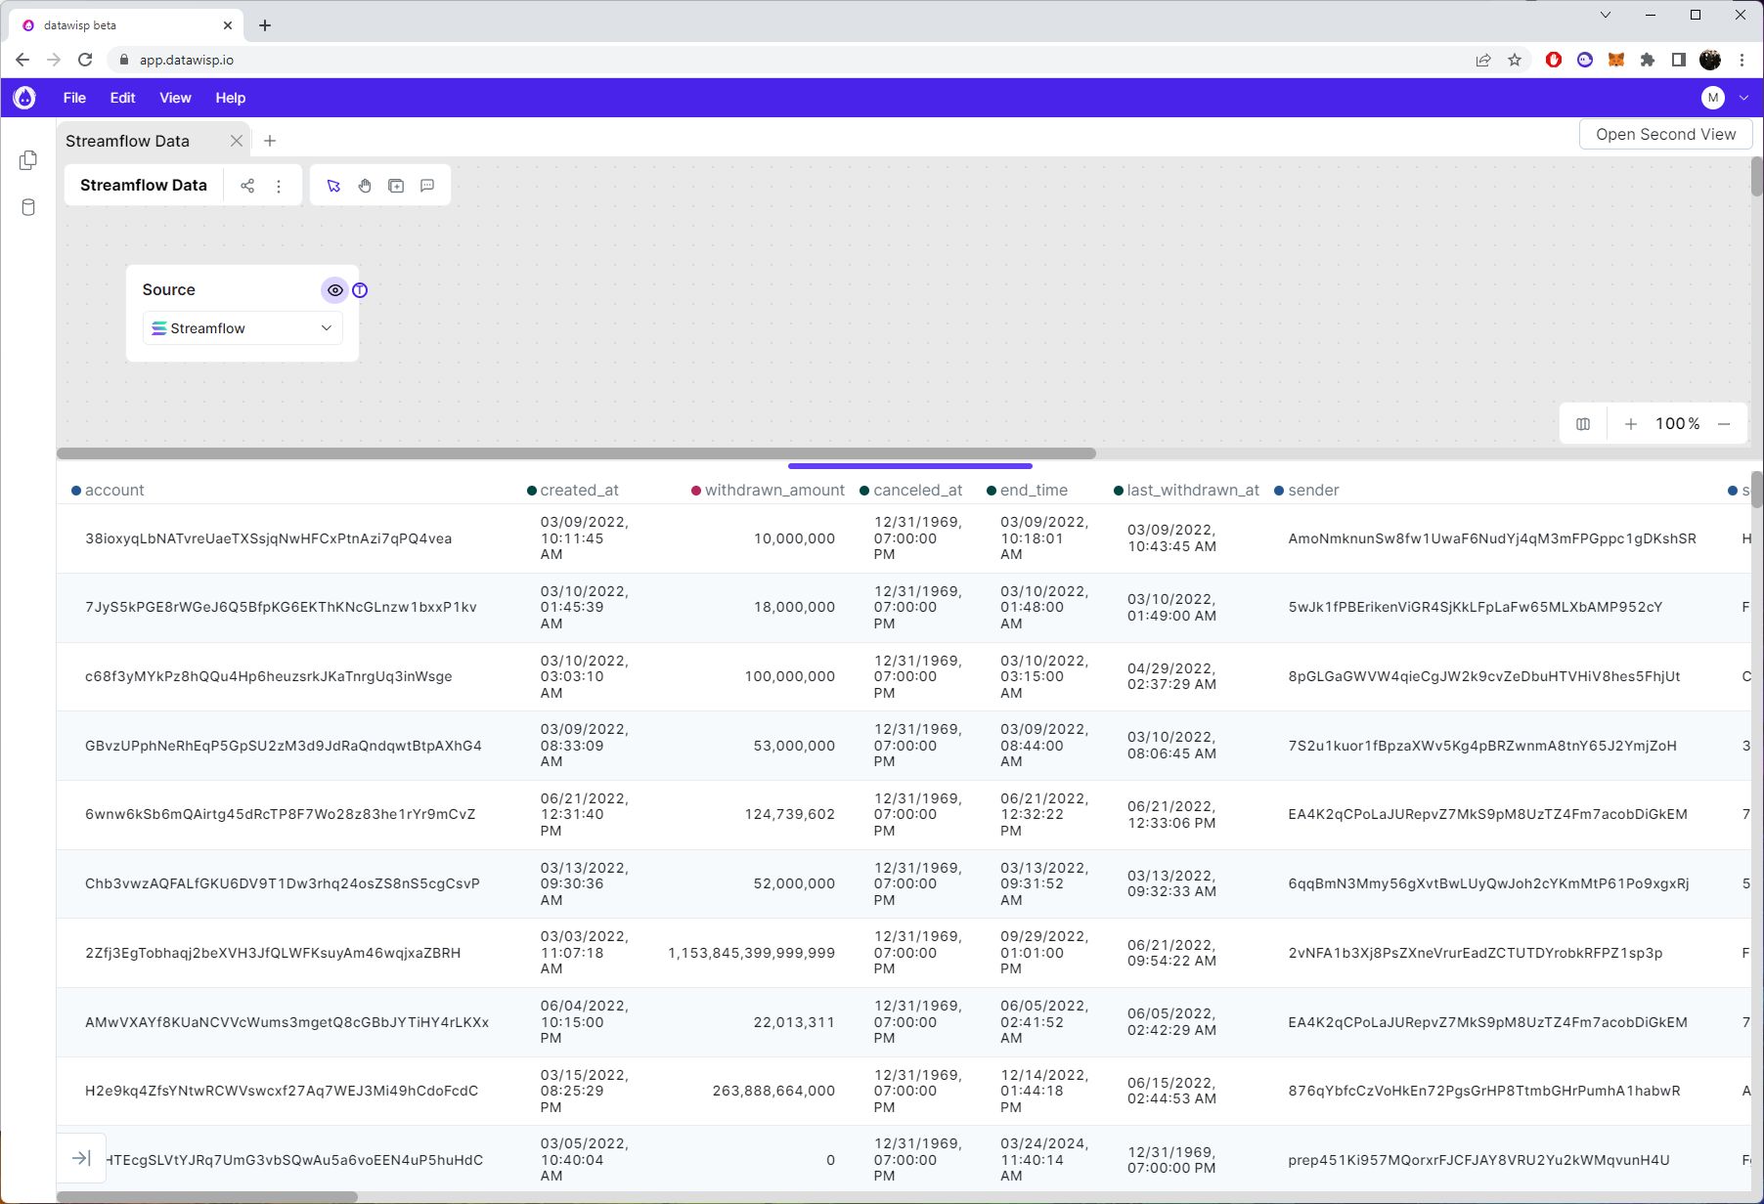Image resolution: width=1764 pixels, height=1204 pixels.
Task: Click the account column header
Action: point(114,491)
